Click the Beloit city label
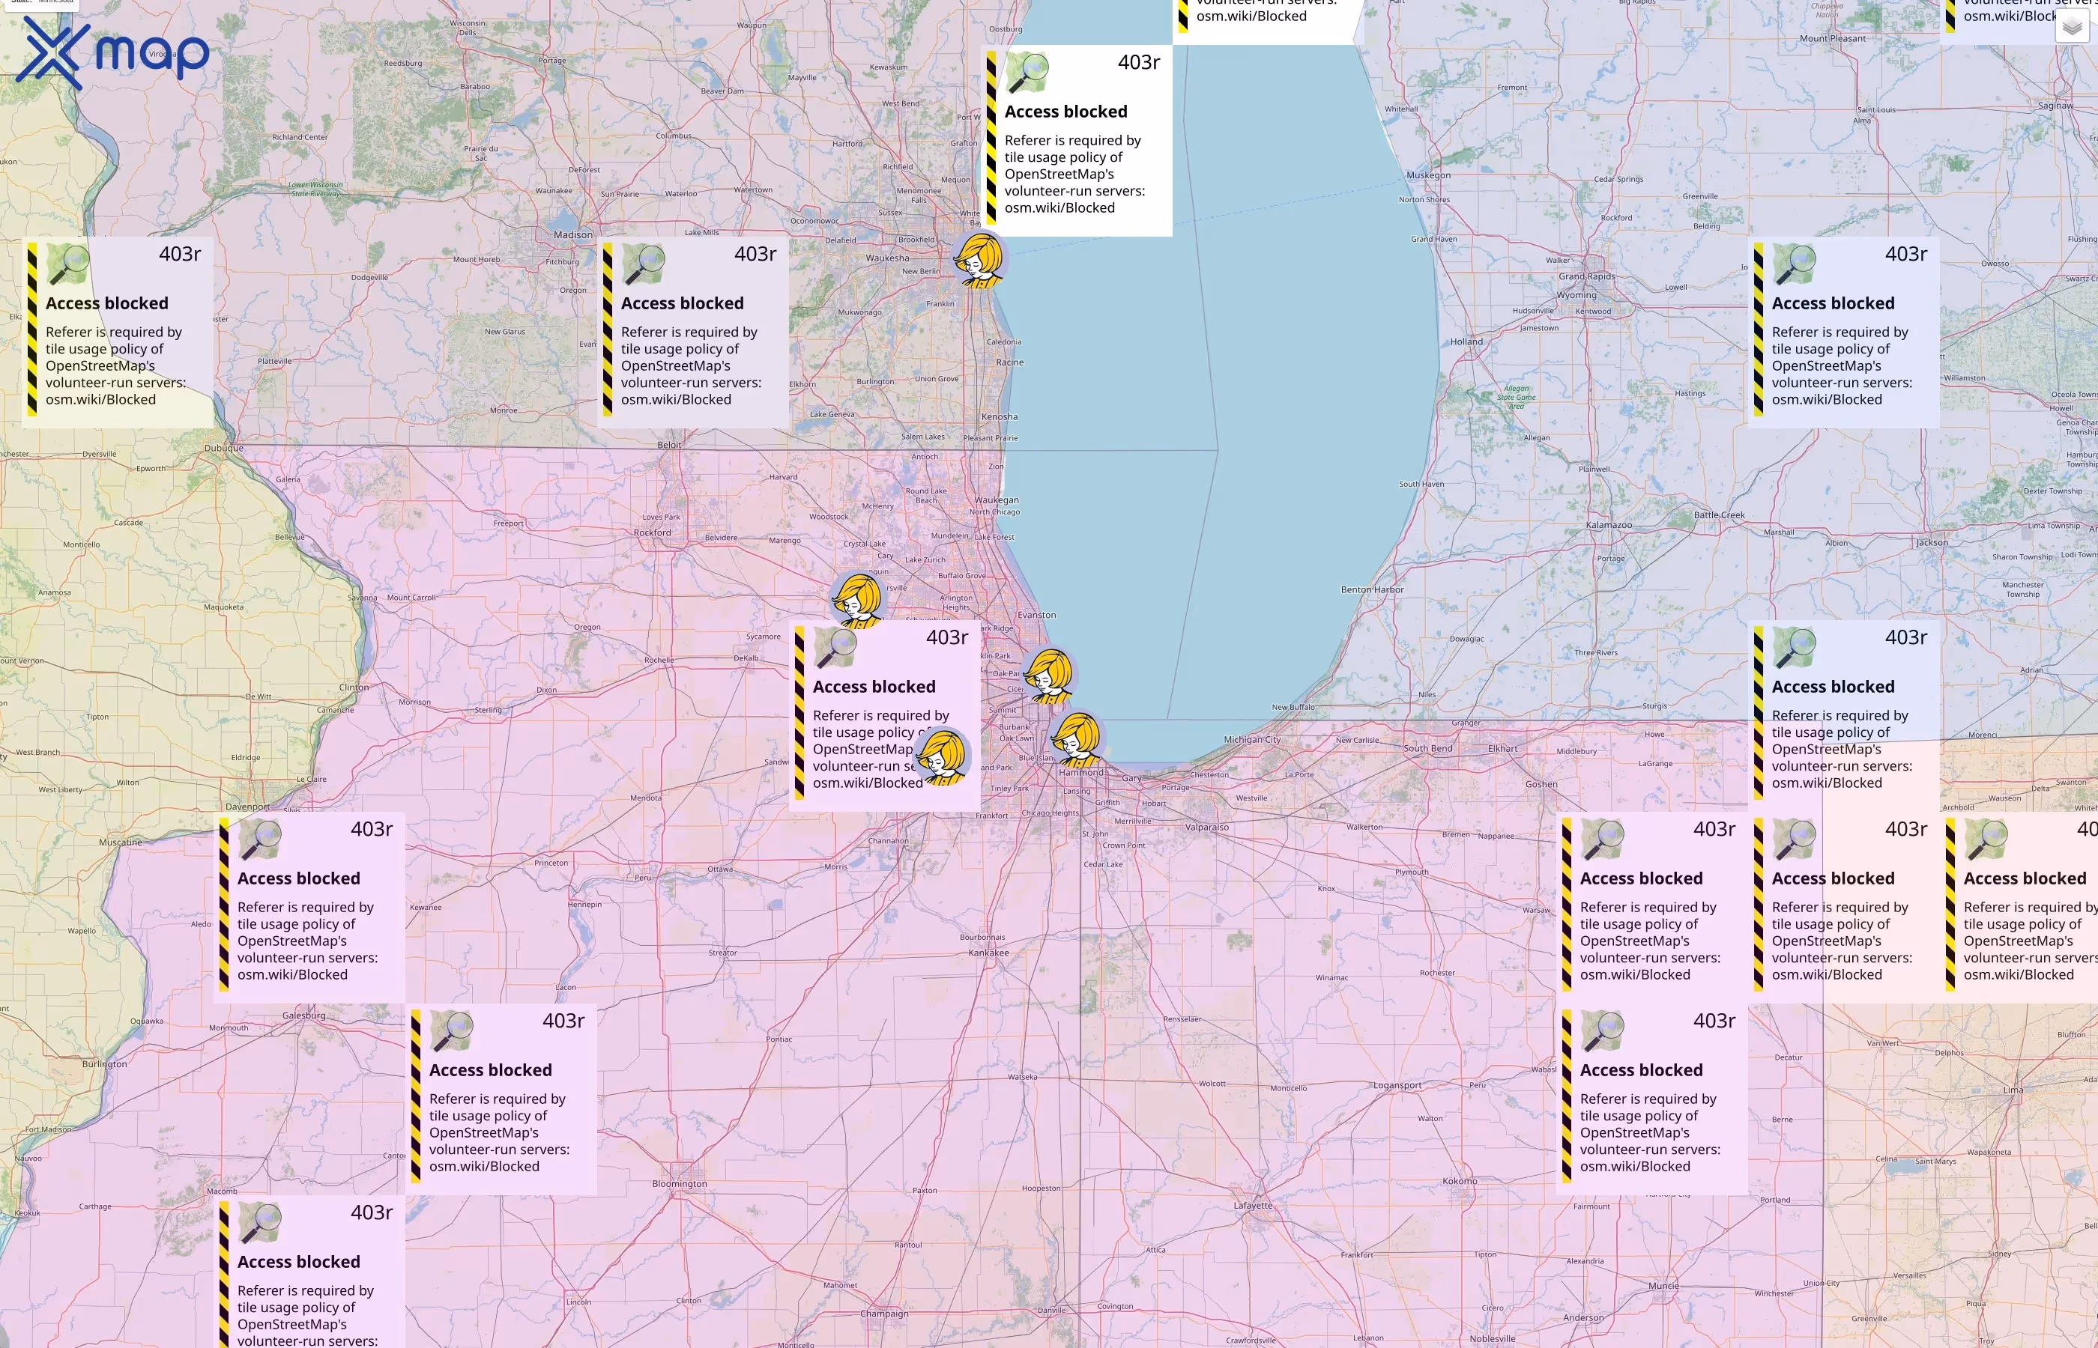Viewport: 2098px width, 1348px height. click(x=669, y=445)
